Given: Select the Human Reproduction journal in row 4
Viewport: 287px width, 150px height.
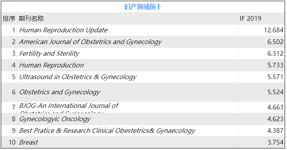Looking at the screenshot, I should point(127,65).
